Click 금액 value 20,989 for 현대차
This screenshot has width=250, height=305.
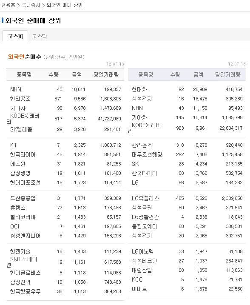200,89
